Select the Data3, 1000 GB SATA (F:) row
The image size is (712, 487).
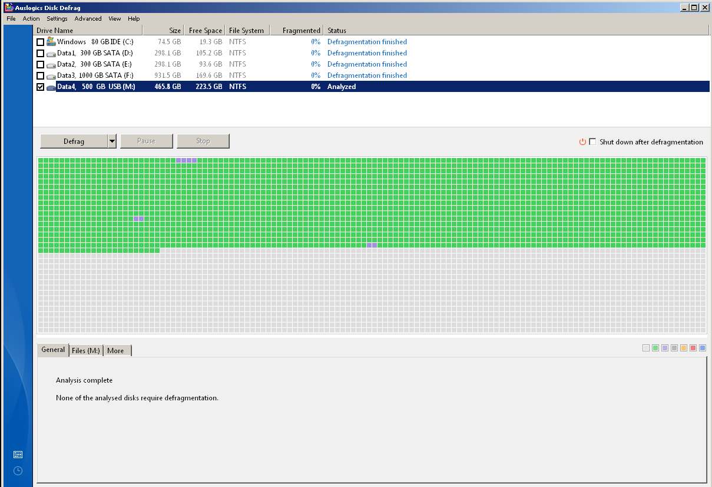[372, 75]
